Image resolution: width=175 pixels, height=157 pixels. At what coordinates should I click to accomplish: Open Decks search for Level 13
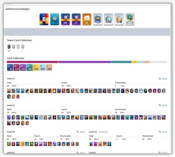(163, 105)
